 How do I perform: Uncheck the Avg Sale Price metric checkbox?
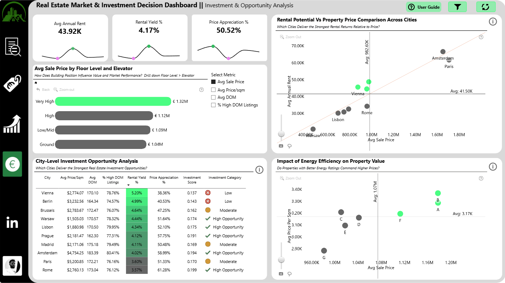point(214,82)
